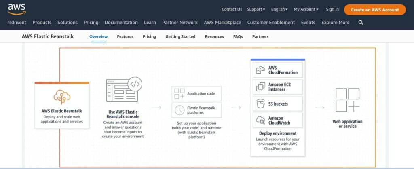Click the Web application squares icon

[347, 100]
